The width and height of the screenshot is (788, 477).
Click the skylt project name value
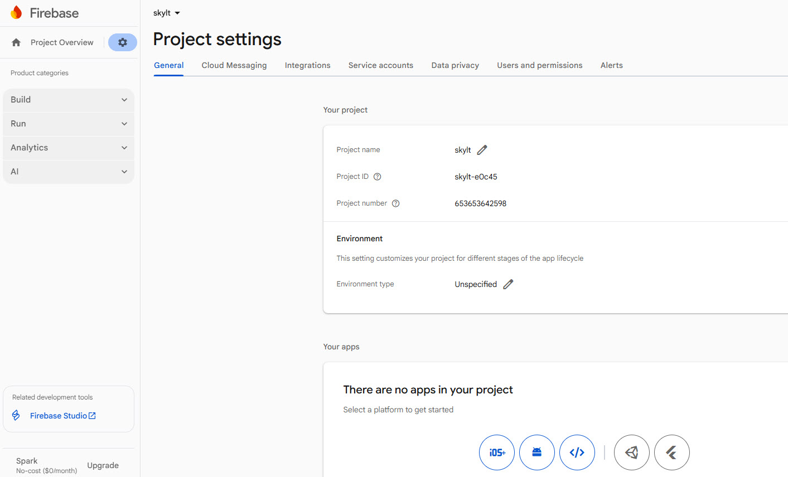(x=463, y=150)
